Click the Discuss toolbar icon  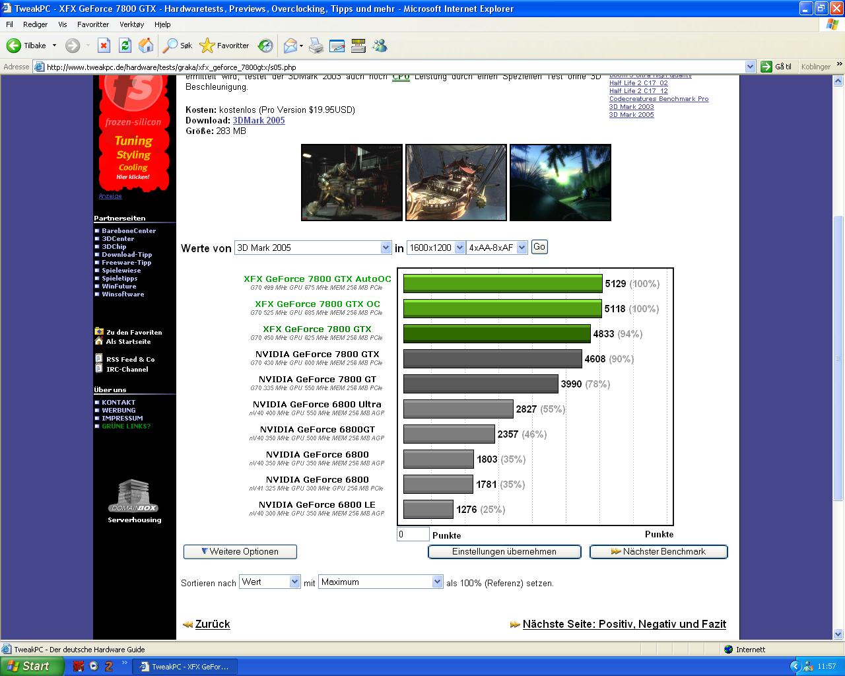[x=358, y=46]
